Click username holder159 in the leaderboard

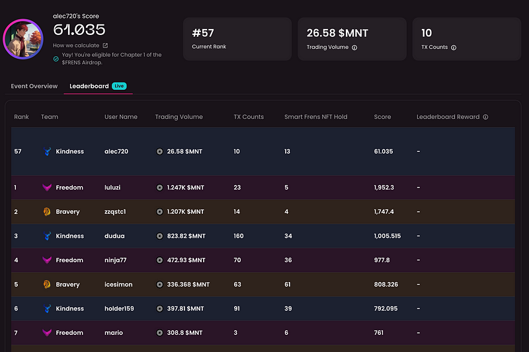(119, 308)
